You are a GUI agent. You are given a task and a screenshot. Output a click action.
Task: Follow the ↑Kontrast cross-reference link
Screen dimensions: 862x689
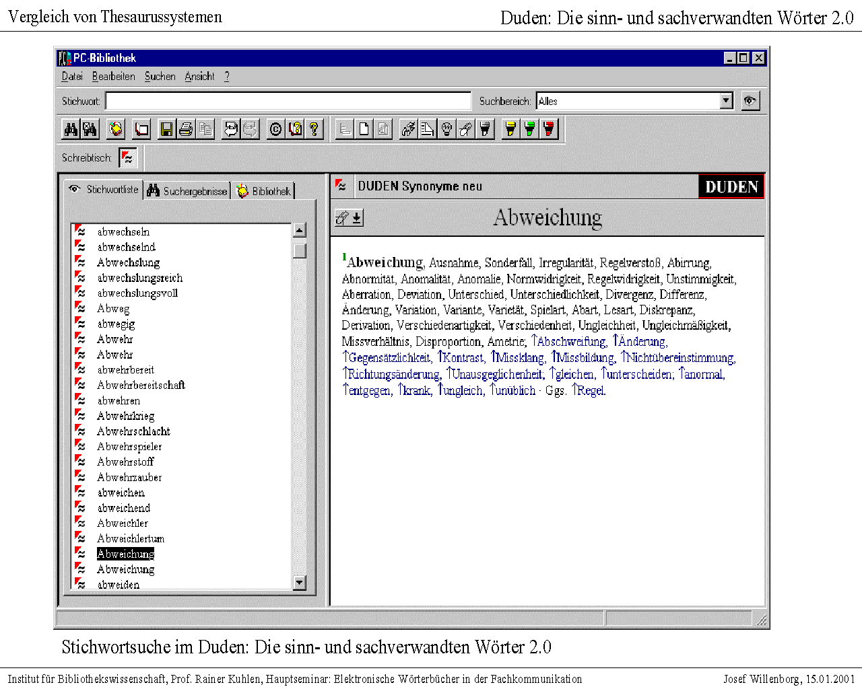461,358
